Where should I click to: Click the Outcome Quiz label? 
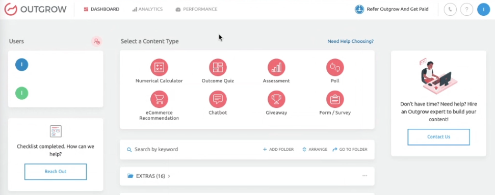218,81
